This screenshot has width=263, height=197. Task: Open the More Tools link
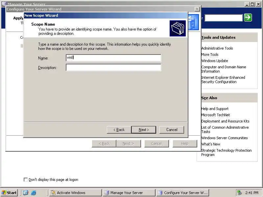click(x=210, y=55)
